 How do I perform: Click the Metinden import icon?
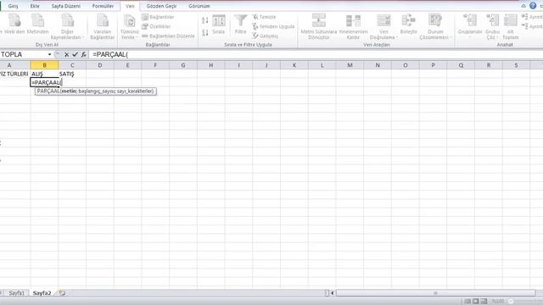(x=37, y=24)
